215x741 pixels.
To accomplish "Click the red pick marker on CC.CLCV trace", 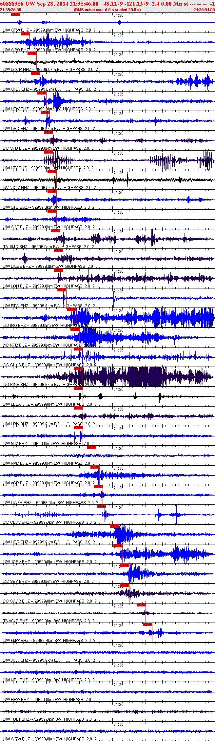I will (101, 506).
